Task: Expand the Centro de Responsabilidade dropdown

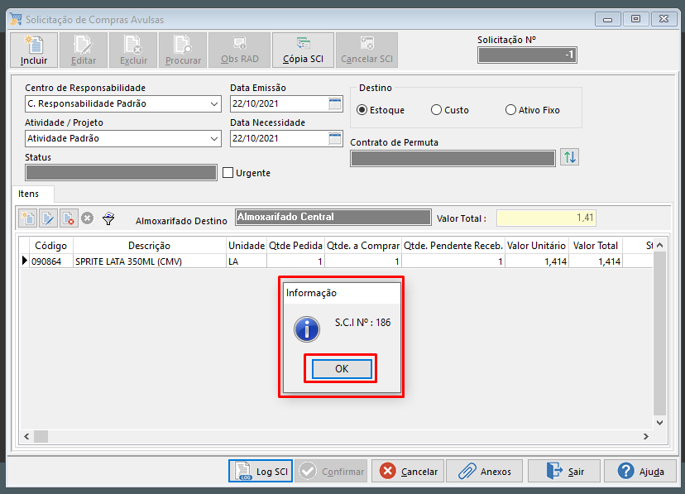Action: coord(214,104)
